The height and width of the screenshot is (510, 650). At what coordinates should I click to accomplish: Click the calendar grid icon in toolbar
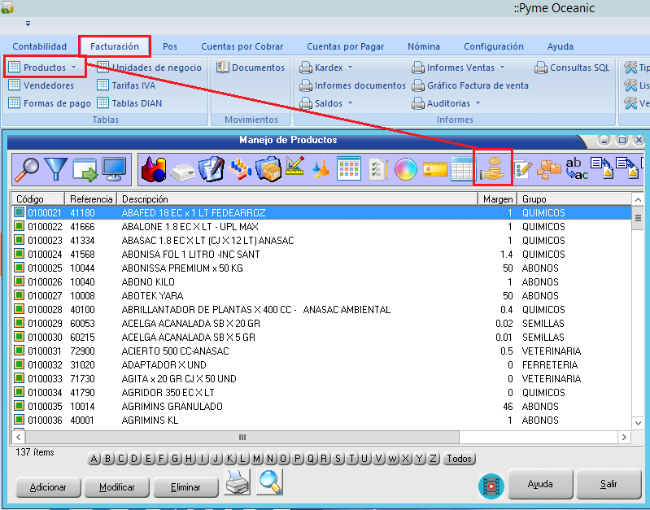[x=349, y=169]
